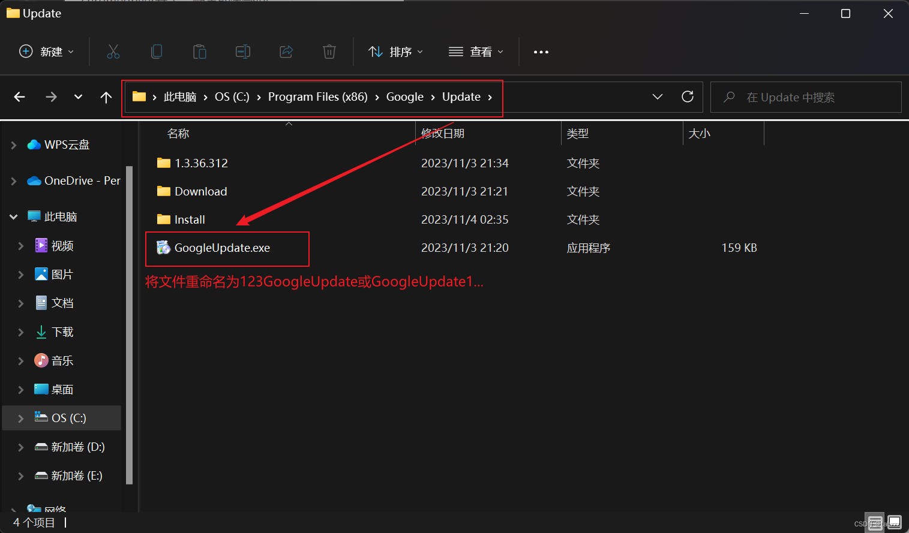The height and width of the screenshot is (533, 909).
Task: Go up one folder level
Action: coord(106,97)
